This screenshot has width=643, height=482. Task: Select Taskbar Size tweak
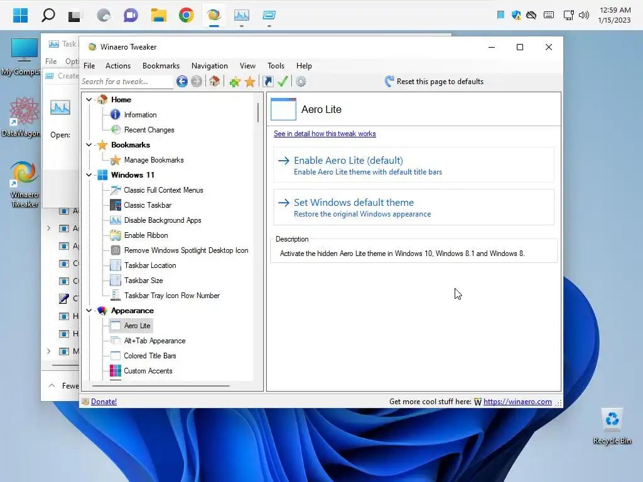pyautogui.click(x=144, y=281)
